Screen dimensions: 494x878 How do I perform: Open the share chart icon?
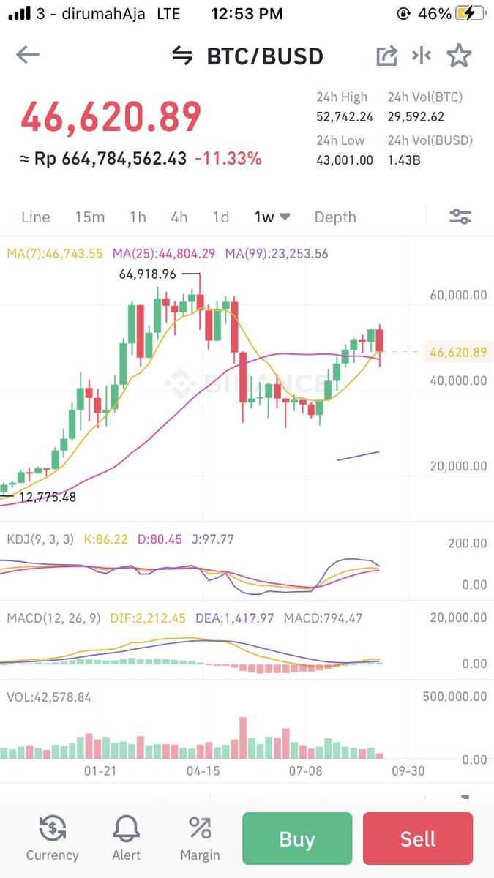click(x=386, y=56)
